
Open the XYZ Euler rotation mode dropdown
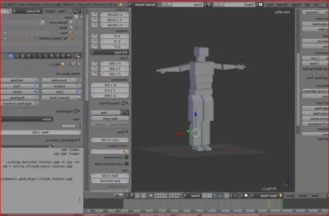(x=109, y=53)
